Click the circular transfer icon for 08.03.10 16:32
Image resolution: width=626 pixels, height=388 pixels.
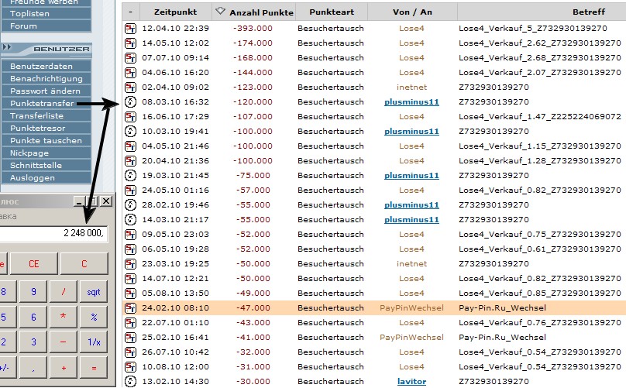[x=131, y=102]
